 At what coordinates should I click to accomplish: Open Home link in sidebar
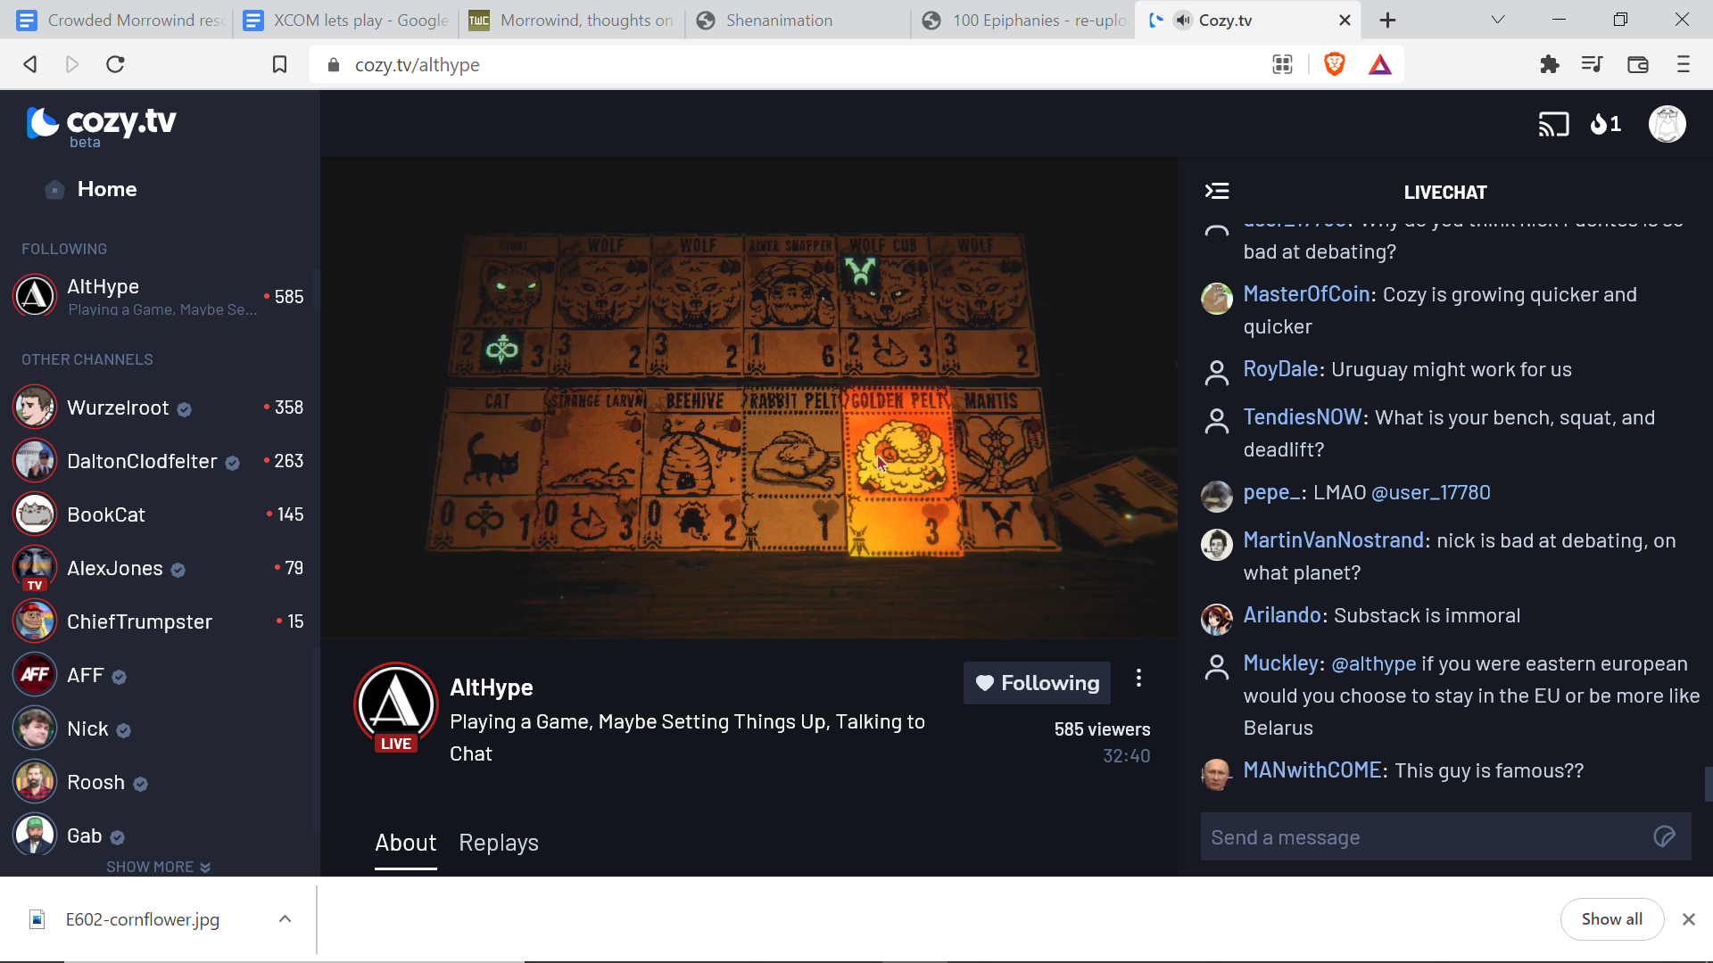107,189
